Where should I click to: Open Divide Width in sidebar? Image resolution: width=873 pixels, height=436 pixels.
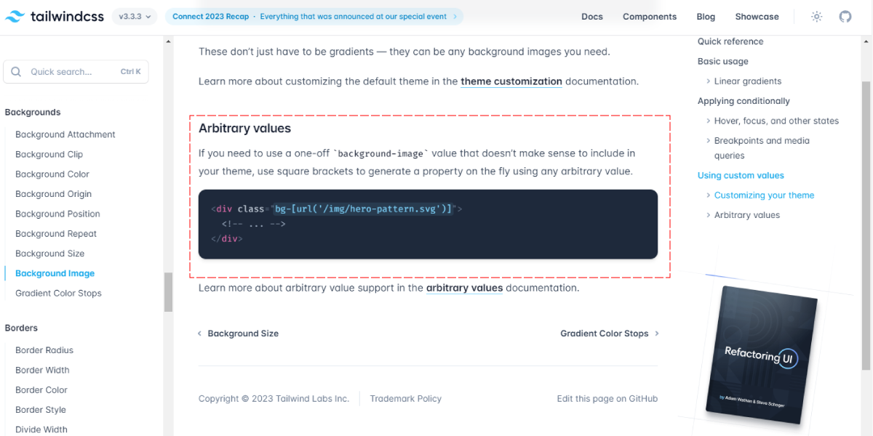point(41,429)
